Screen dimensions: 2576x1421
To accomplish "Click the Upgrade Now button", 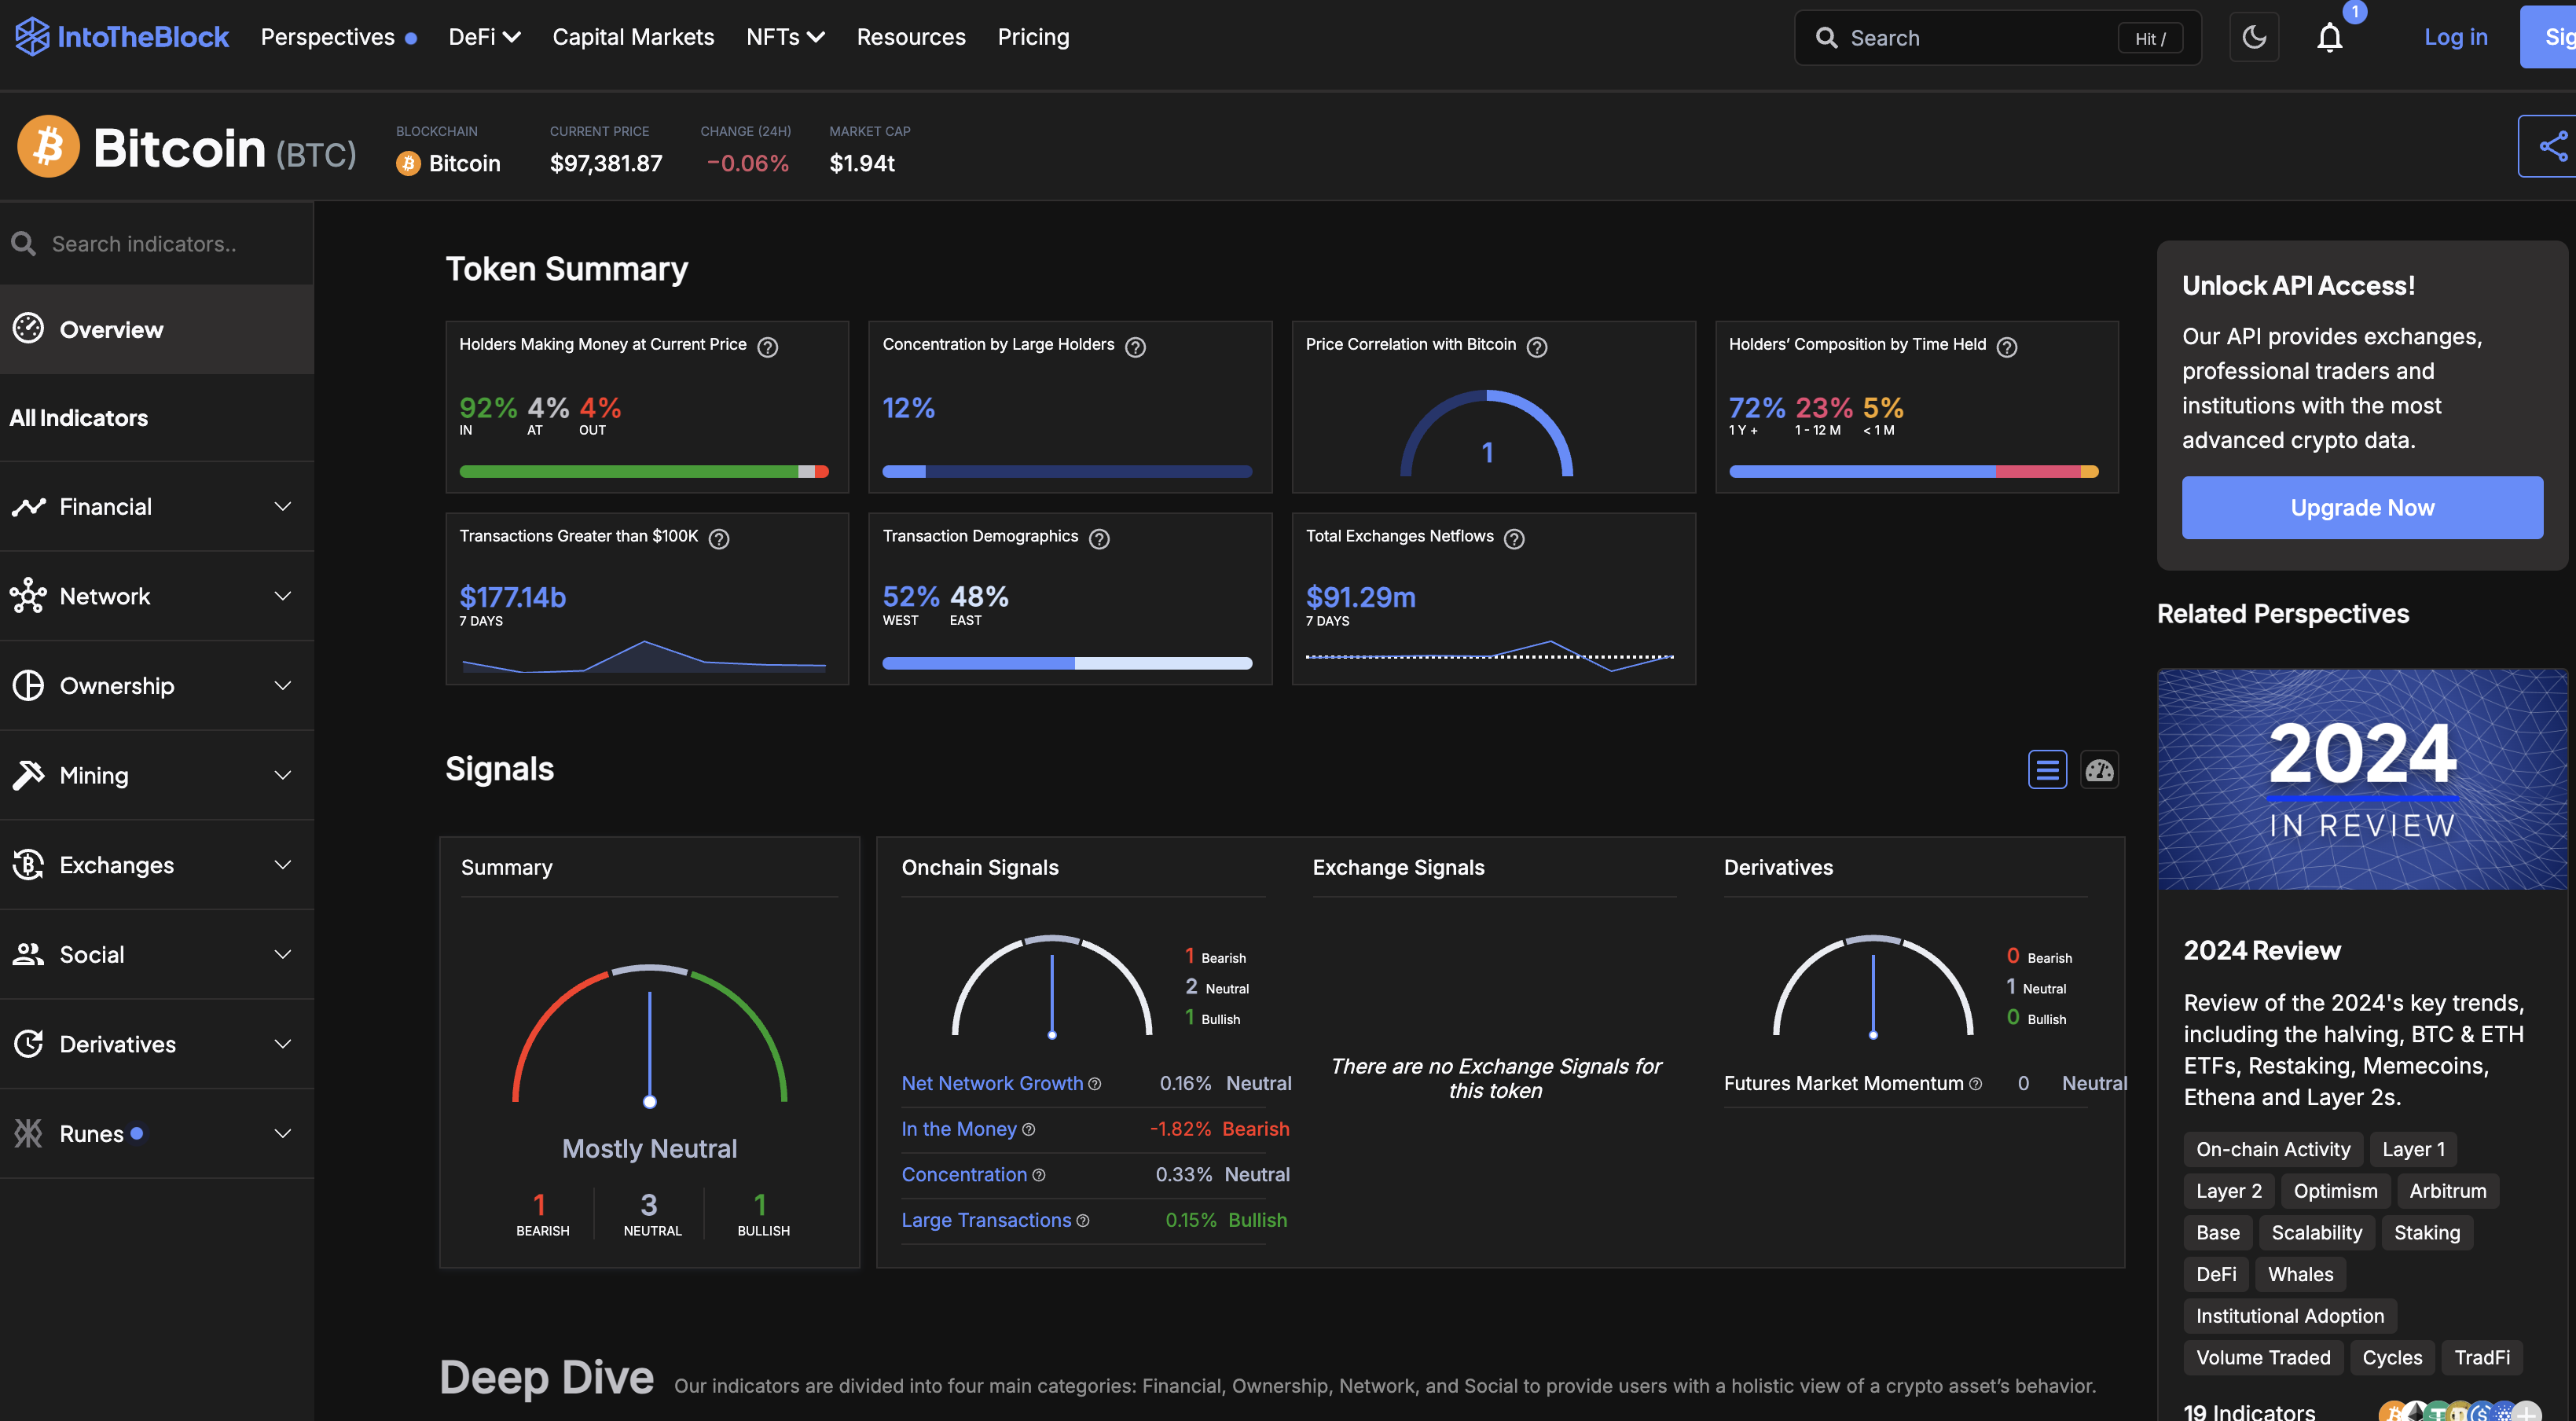I will 2362,508.
